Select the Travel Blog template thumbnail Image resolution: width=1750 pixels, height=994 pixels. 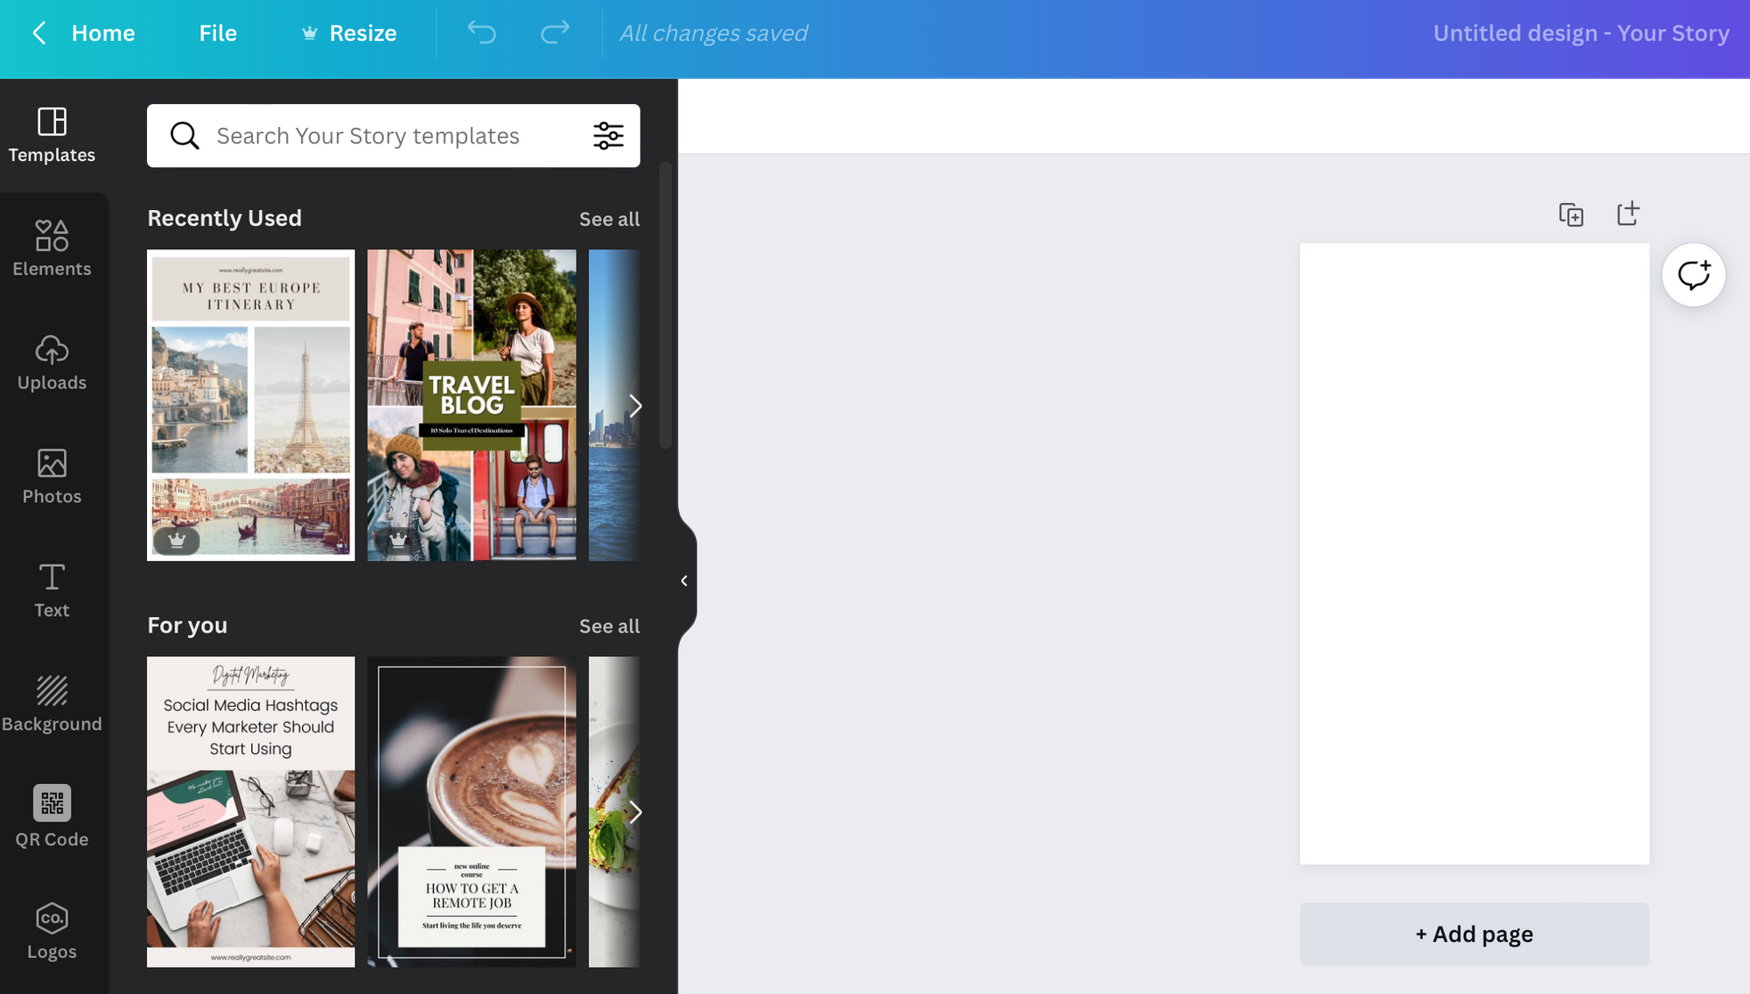click(472, 405)
